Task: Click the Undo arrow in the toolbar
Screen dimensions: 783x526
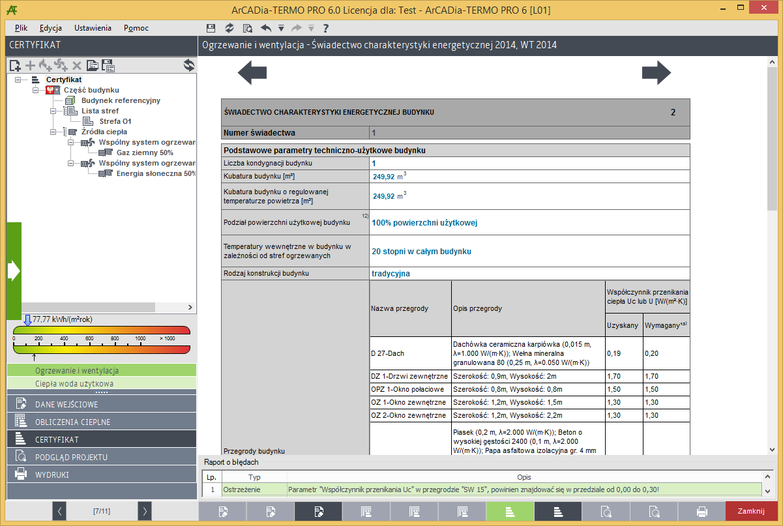Action: click(x=266, y=28)
